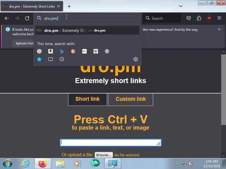Close the dro.pm tab
The image size is (226, 169).
tap(58, 6)
